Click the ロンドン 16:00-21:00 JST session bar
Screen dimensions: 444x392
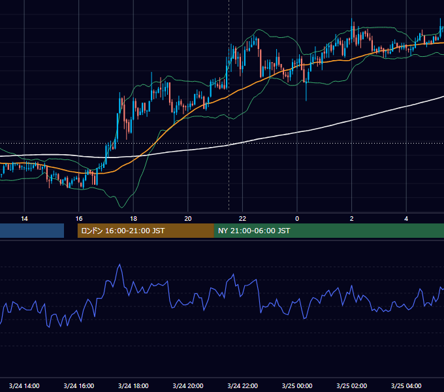[x=146, y=231]
